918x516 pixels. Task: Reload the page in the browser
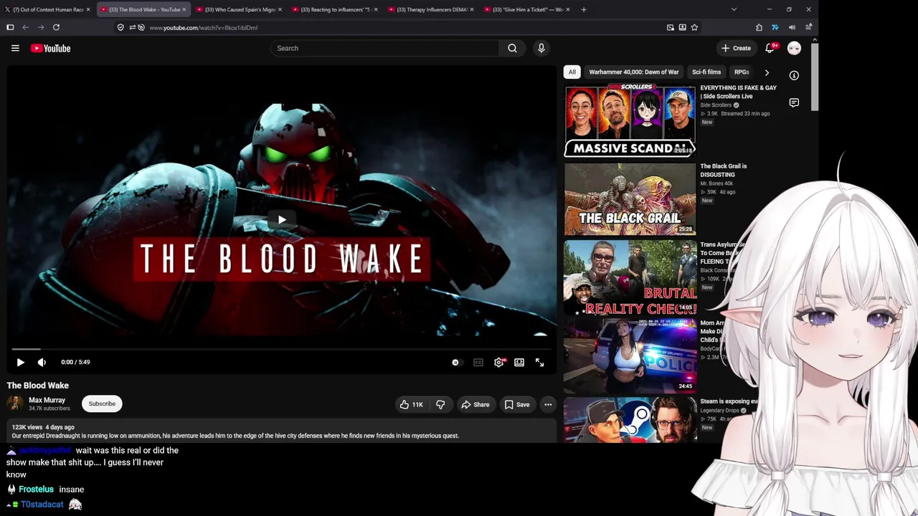click(56, 27)
